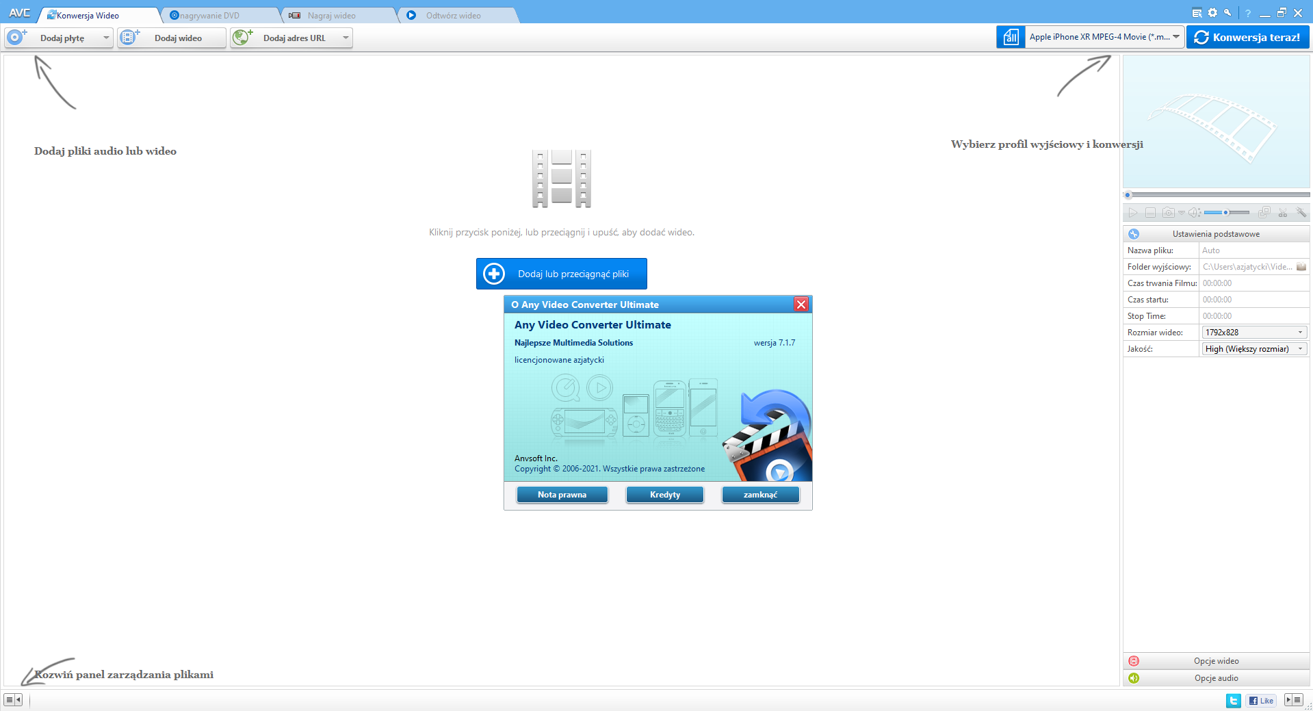1313x711 pixels.
Task: Open the Dodaj adres URL dropdown arrow
Action: tap(346, 38)
